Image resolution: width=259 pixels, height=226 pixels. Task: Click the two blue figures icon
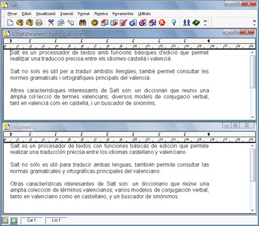tap(186, 23)
